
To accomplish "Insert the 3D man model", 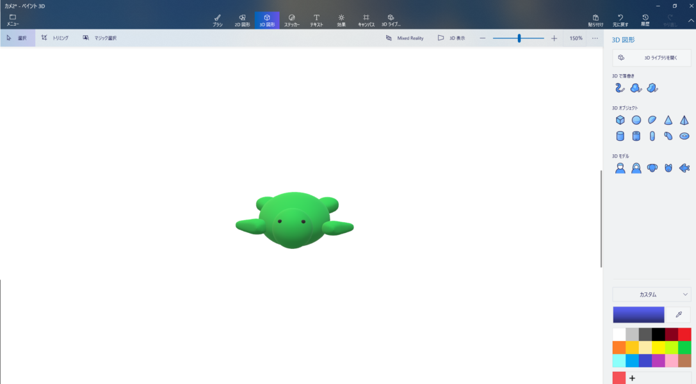I will 620,168.
